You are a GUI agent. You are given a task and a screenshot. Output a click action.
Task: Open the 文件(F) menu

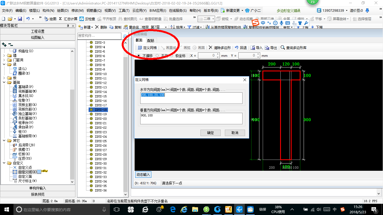coord(7,11)
